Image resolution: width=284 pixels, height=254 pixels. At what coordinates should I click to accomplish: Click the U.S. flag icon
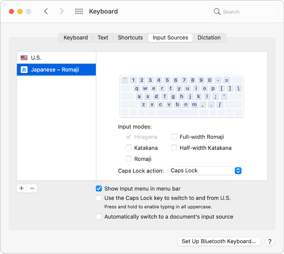pyautogui.click(x=24, y=58)
